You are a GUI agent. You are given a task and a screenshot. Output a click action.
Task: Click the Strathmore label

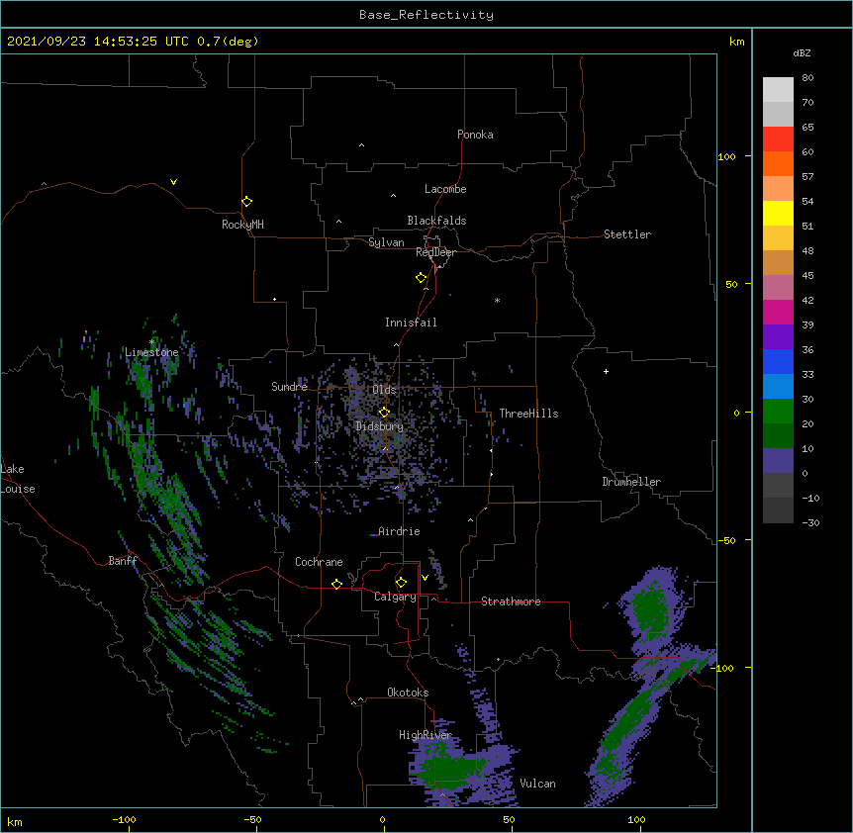(x=511, y=602)
